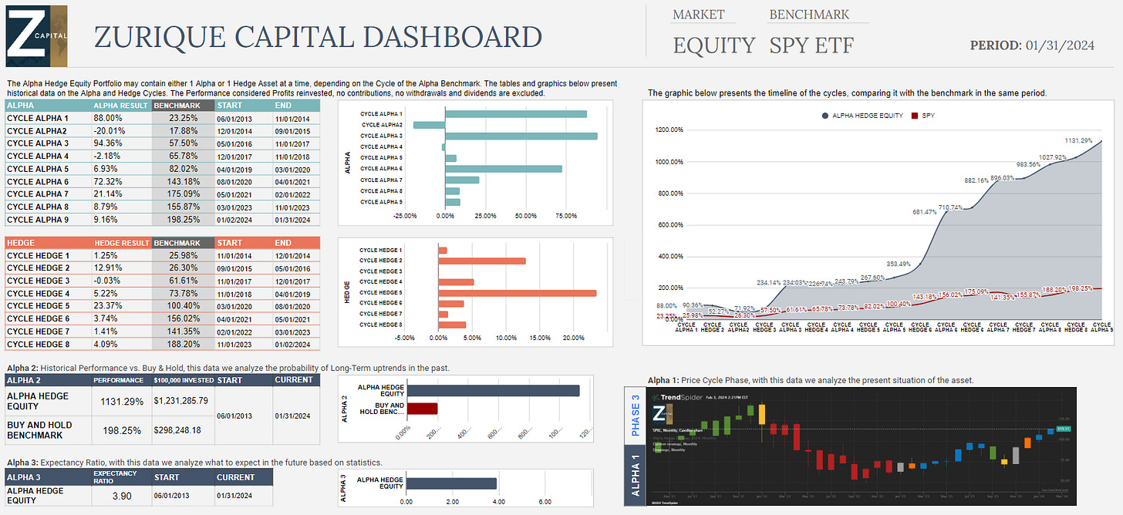Click the red SPY legend marker
Screen dimensions: 1123x515
[x=916, y=115]
